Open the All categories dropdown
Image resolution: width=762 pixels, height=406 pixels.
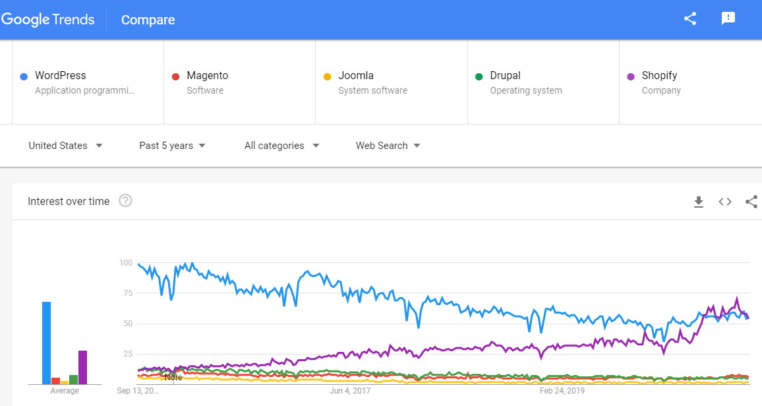coord(281,146)
